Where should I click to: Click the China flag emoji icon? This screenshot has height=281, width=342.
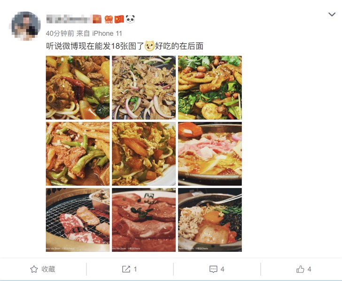coord(119,19)
